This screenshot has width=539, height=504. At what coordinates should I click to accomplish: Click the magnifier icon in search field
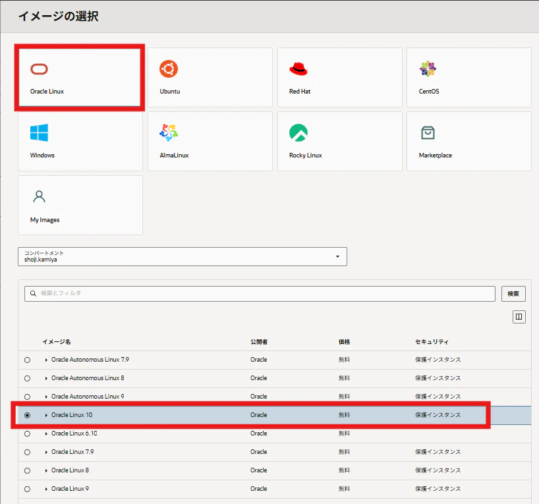click(33, 293)
